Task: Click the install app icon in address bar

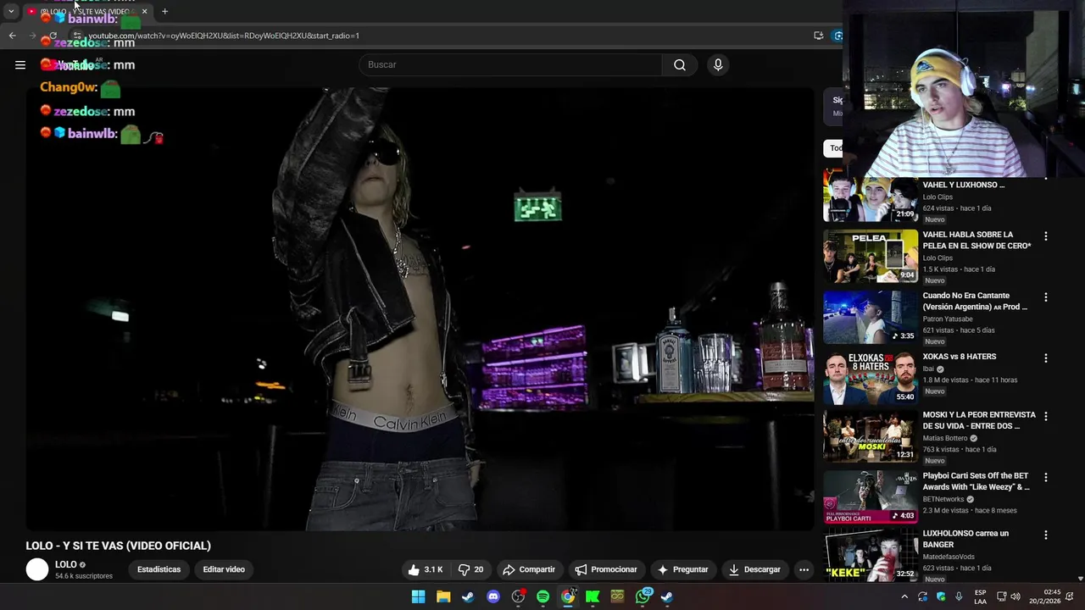Action: point(818,36)
